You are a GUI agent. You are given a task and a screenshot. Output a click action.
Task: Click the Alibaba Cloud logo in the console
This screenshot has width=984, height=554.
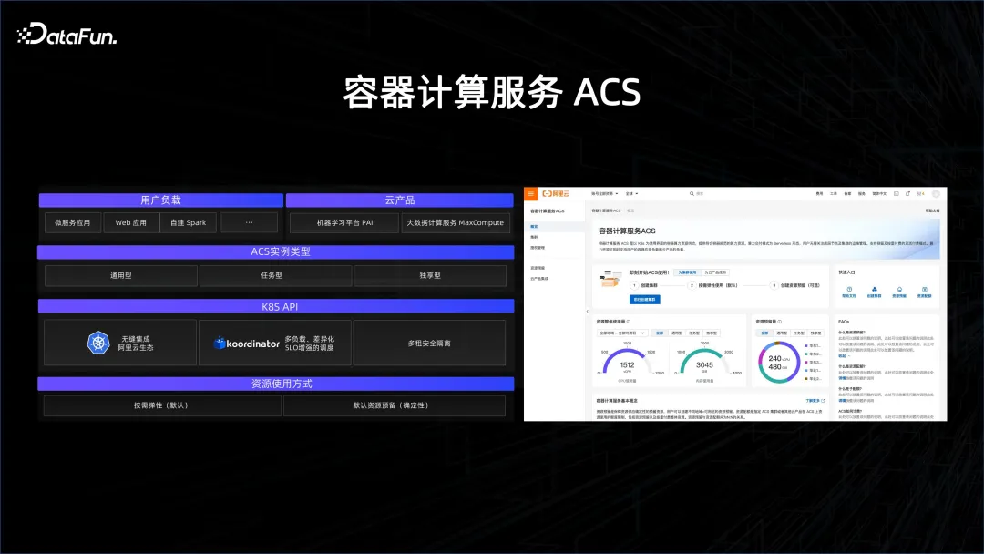point(554,192)
